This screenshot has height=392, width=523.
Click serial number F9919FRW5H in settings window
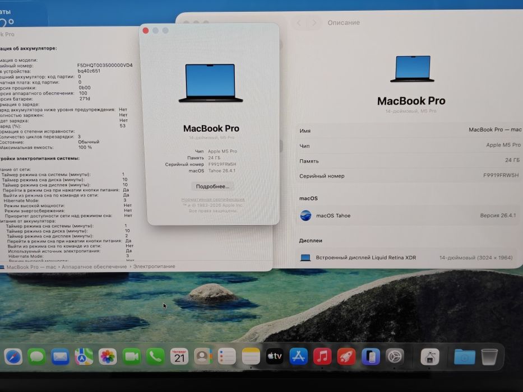(x=501, y=175)
